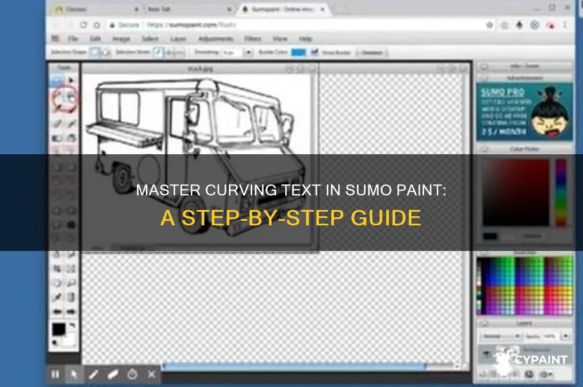This screenshot has height=387, width=583.
Task: Bookmark this page with the star icon
Action: coord(490,25)
